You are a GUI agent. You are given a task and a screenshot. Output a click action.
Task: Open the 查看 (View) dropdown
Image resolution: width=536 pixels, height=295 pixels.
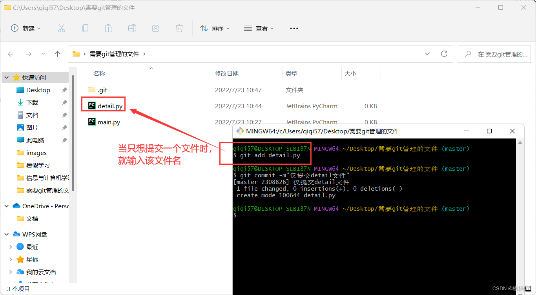pos(259,28)
